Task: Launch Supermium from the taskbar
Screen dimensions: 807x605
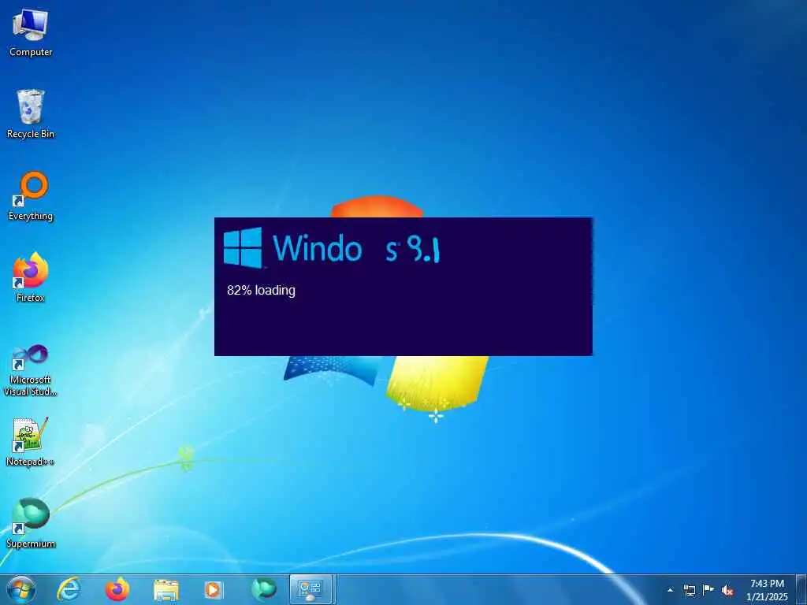Action: (263, 589)
